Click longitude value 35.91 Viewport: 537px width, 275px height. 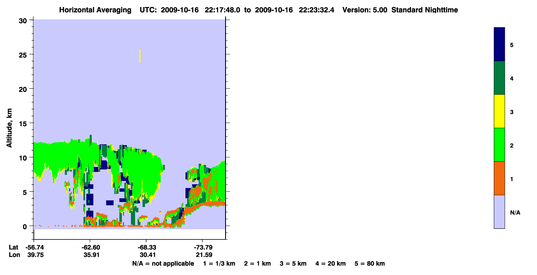pyautogui.click(x=91, y=255)
